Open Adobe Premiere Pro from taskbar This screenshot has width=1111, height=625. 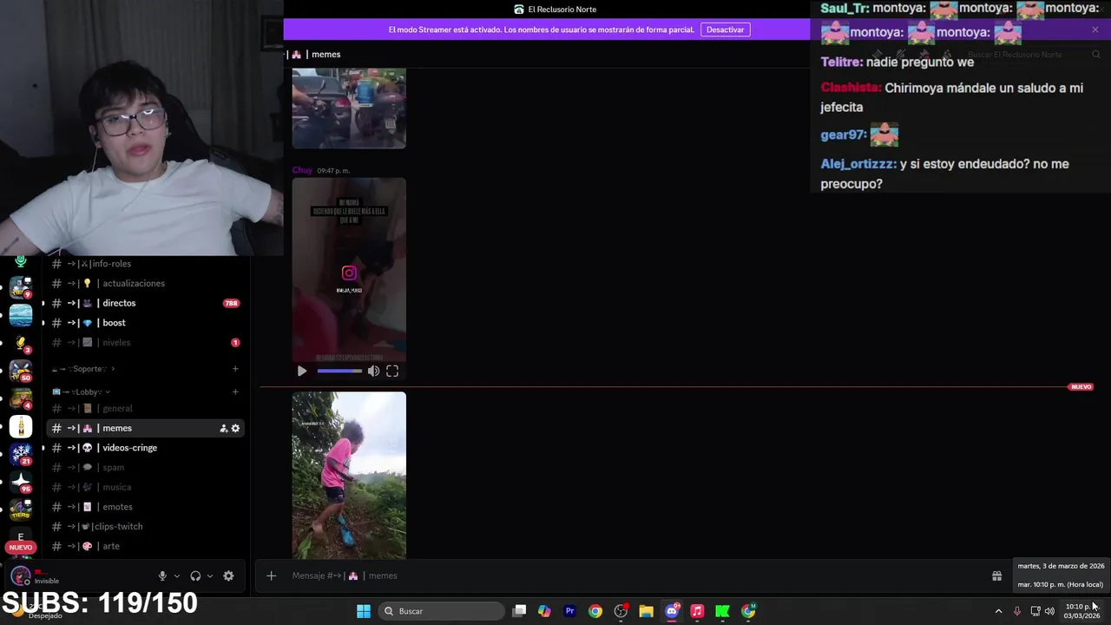pos(569,611)
